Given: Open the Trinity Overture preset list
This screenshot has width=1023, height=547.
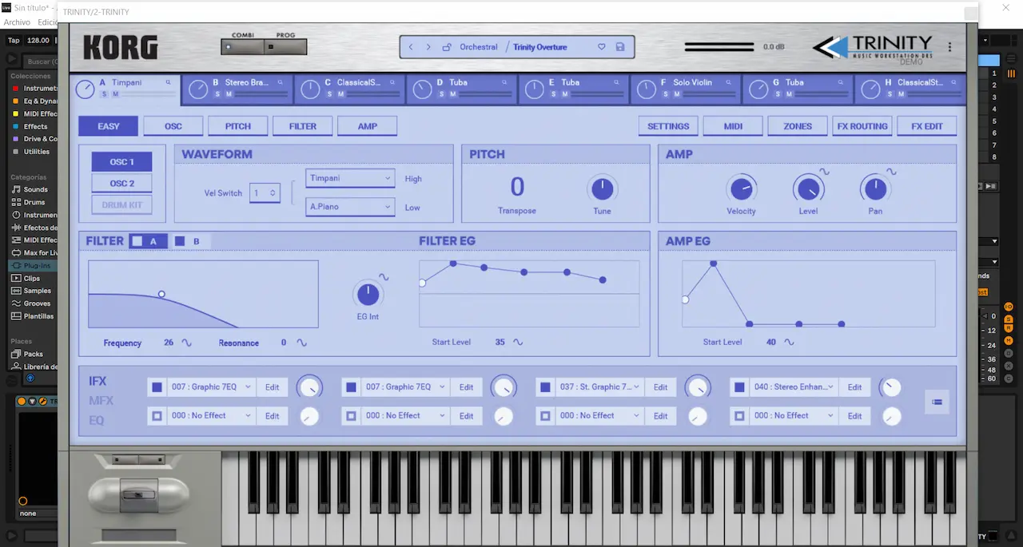Looking at the screenshot, I should tap(540, 47).
